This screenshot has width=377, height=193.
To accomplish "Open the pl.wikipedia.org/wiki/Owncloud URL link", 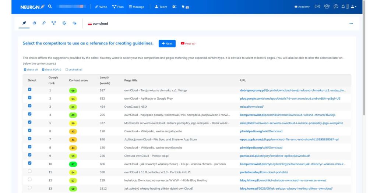I will (261, 131).
